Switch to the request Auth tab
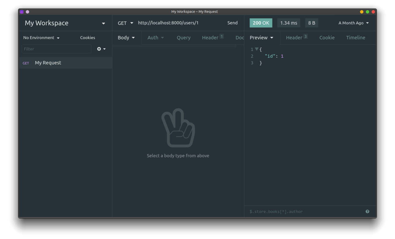Viewport: 395px width, 239px height. click(x=155, y=38)
